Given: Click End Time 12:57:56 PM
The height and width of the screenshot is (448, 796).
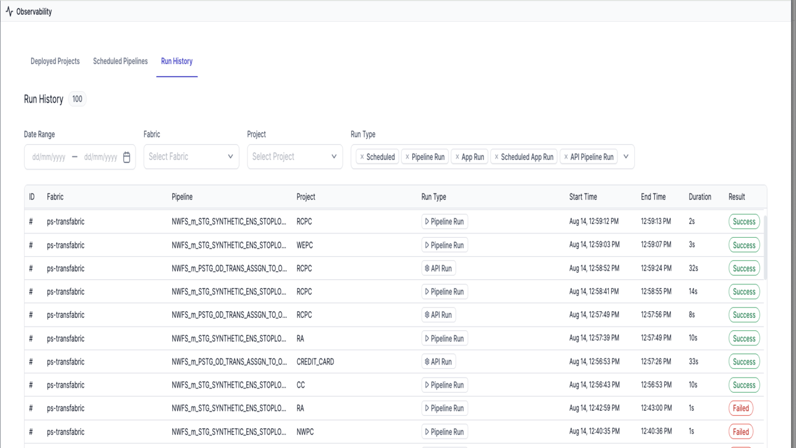Looking at the screenshot, I should click(x=656, y=315).
